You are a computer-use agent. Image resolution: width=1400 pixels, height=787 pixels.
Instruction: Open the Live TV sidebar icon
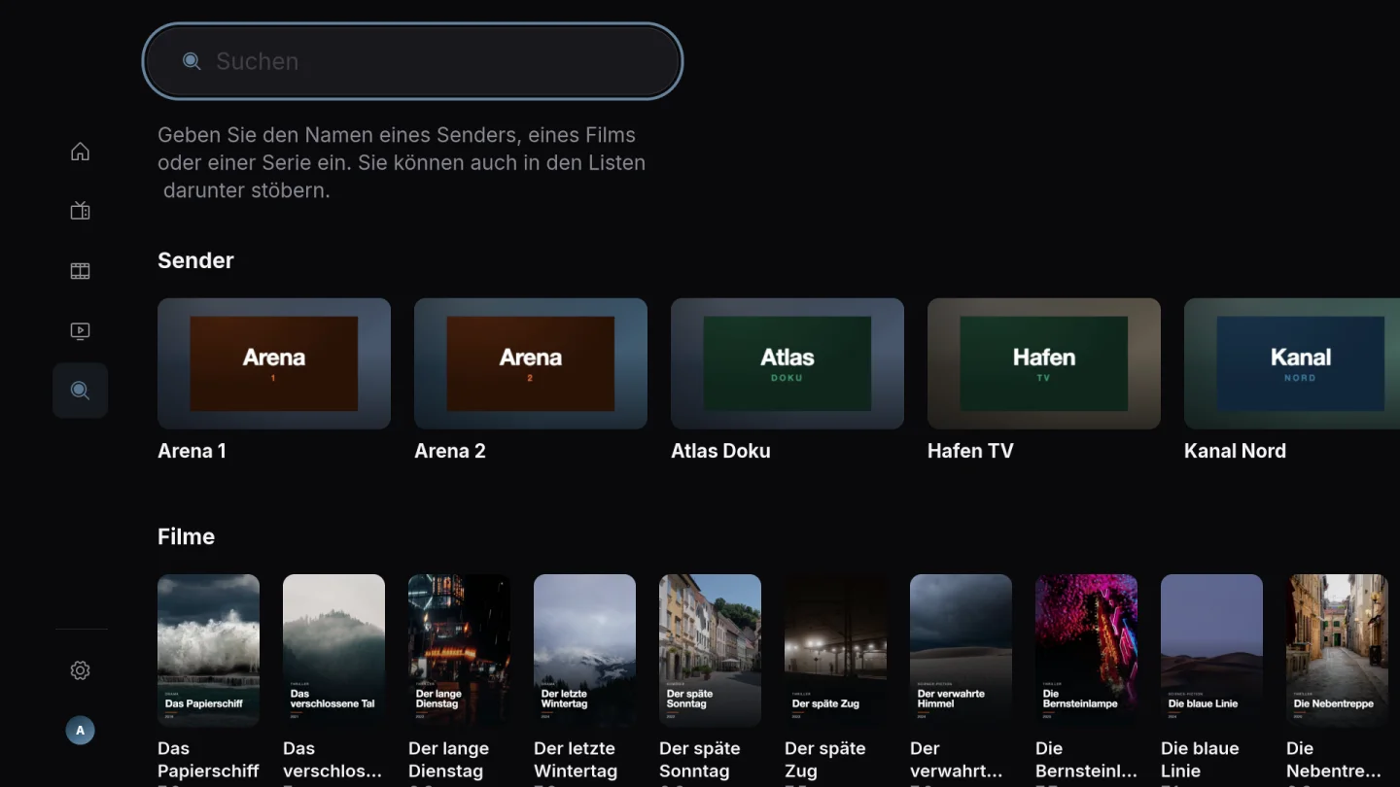coord(80,211)
